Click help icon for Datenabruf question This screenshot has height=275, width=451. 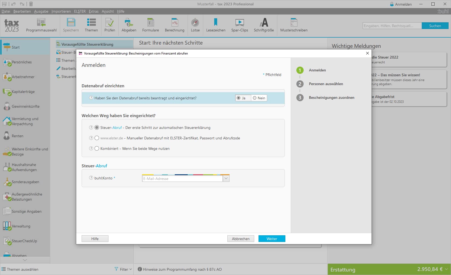pos(91,98)
